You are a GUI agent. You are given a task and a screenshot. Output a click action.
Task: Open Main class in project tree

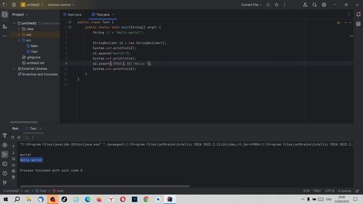point(34,46)
